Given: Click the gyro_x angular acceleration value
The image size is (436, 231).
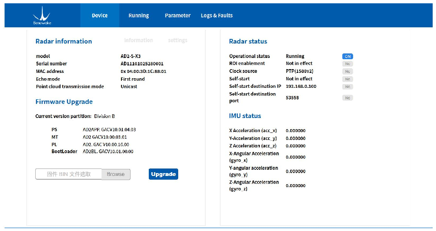Looking at the screenshot, I should (x=296, y=157).
